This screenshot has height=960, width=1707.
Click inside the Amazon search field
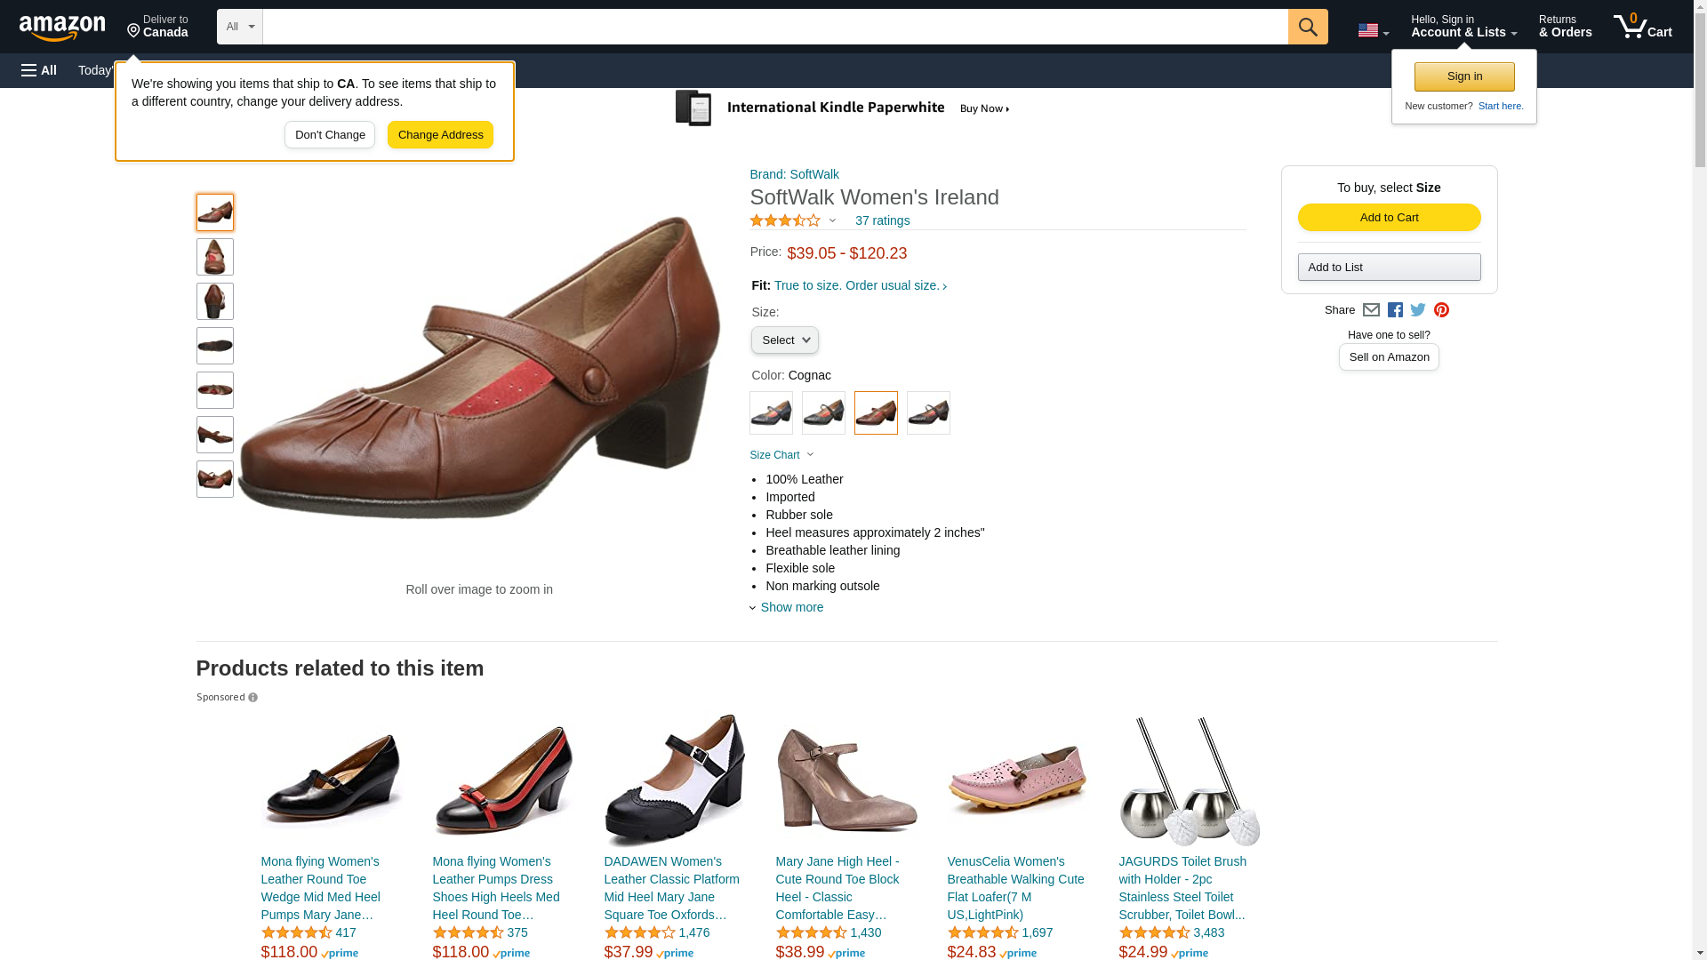[x=773, y=27]
